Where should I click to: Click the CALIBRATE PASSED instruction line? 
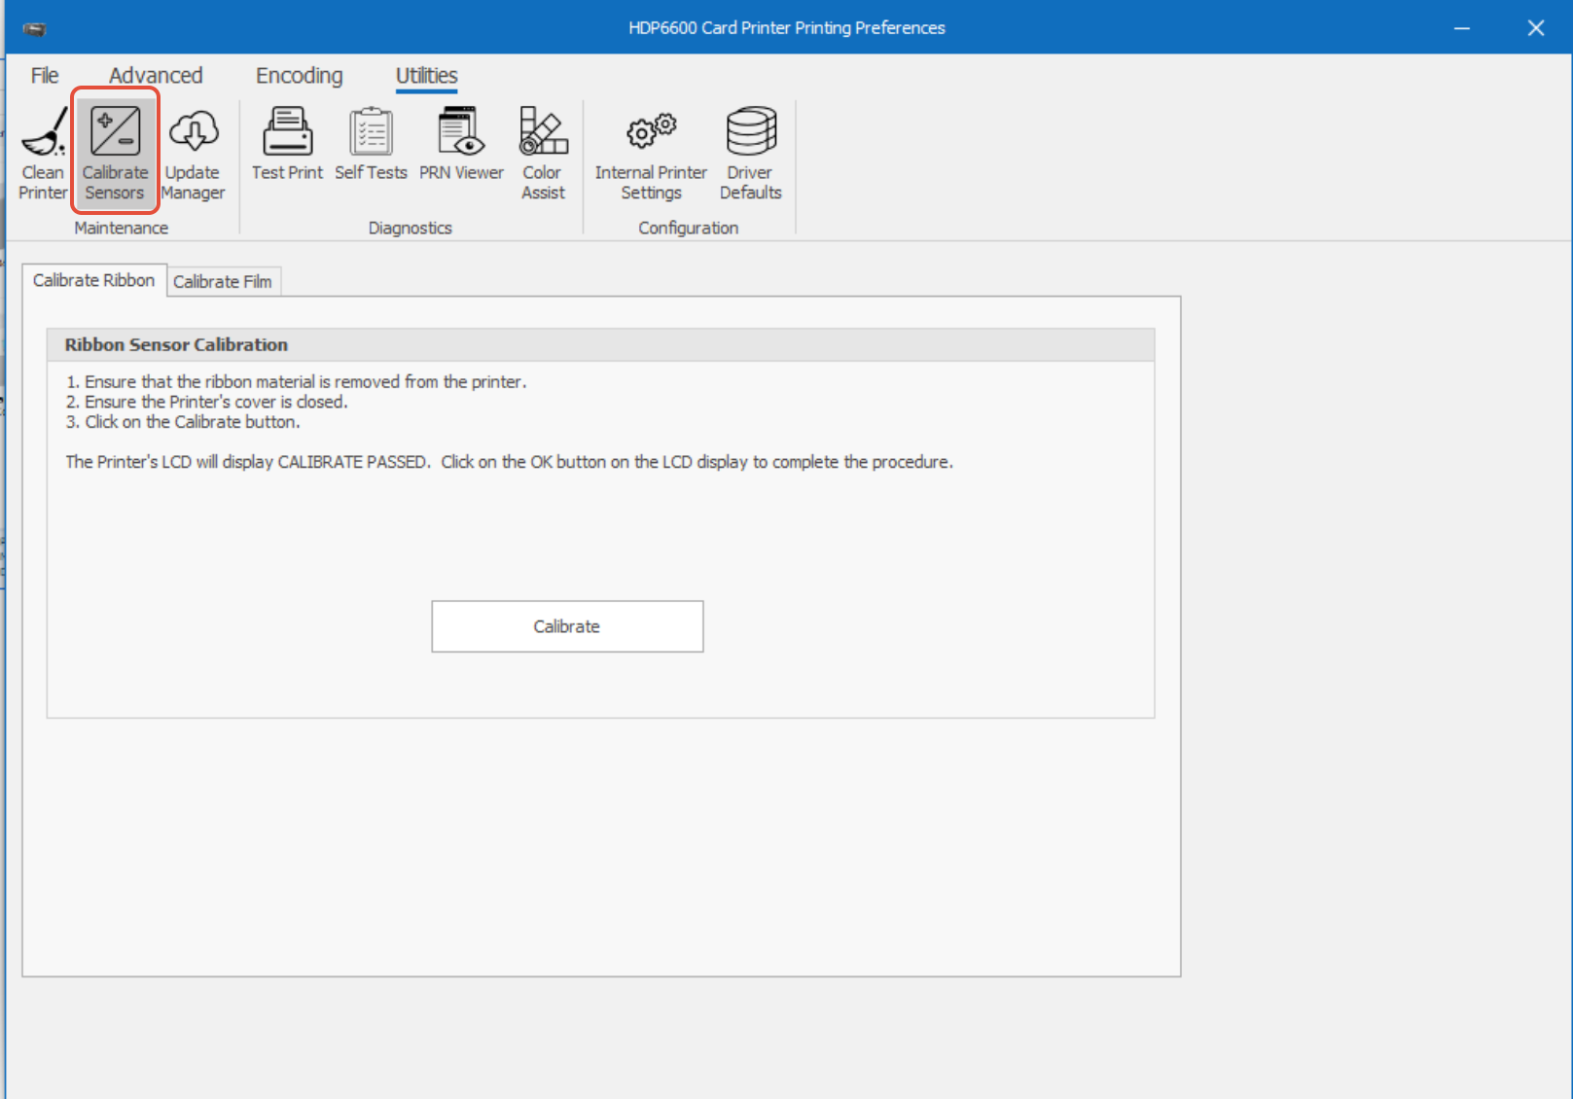point(510,462)
